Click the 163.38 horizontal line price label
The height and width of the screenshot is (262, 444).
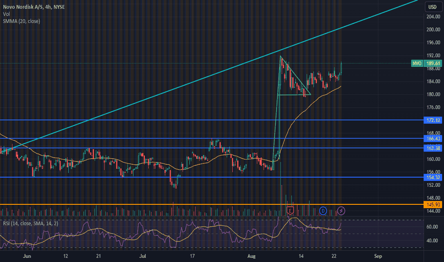433,148
